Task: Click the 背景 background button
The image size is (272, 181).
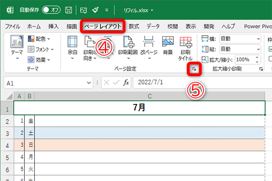Action: pyautogui.click(x=168, y=45)
